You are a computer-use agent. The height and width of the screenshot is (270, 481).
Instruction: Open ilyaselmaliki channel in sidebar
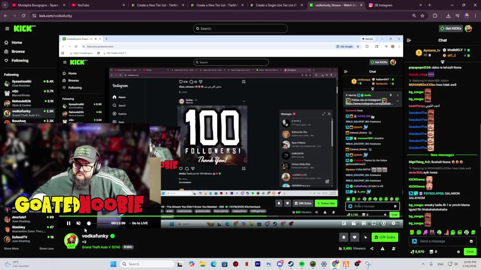pos(29,83)
